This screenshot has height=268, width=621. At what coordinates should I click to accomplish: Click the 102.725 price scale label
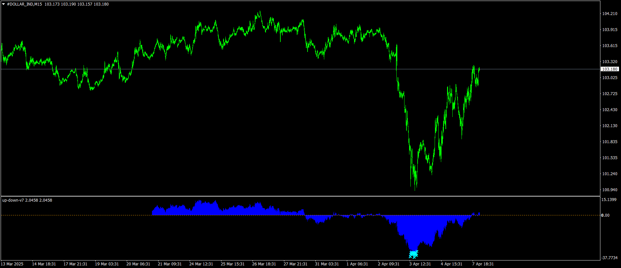point(610,94)
